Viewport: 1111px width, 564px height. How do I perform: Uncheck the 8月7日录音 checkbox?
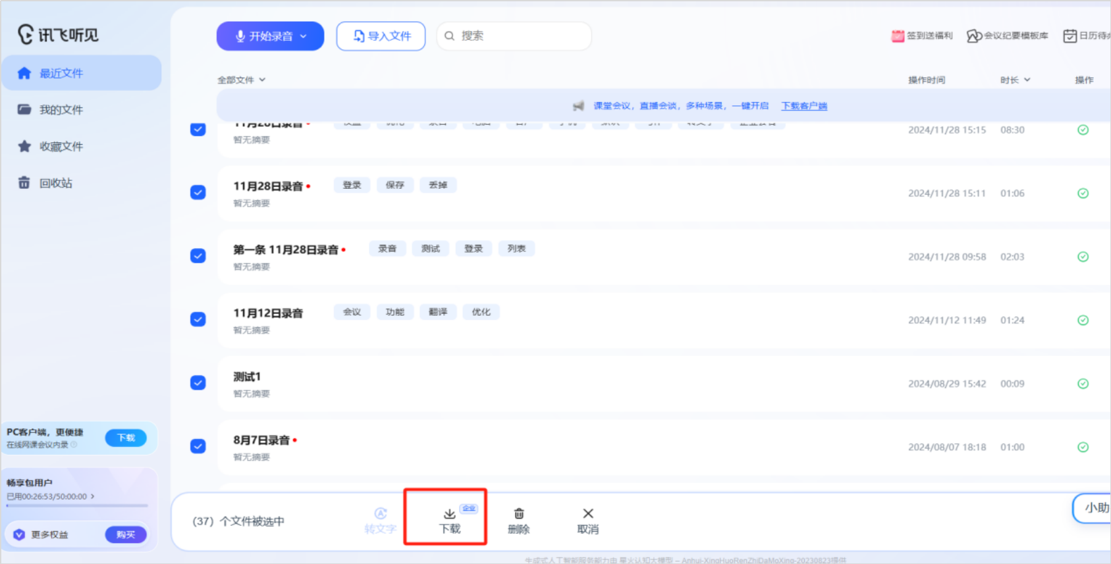tap(198, 446)
